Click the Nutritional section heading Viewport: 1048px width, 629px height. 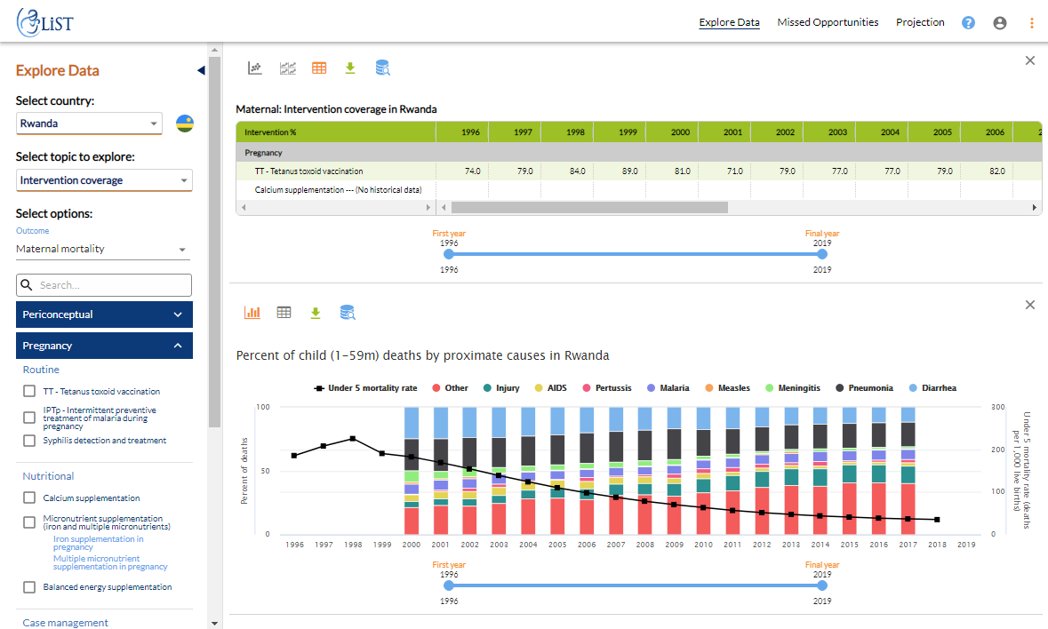(x=48, y=476)
